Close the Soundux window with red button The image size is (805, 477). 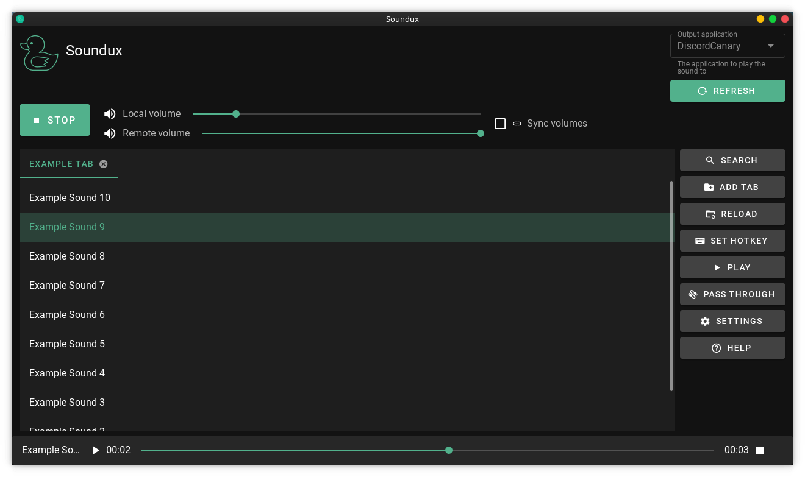(x=785, y=19)
